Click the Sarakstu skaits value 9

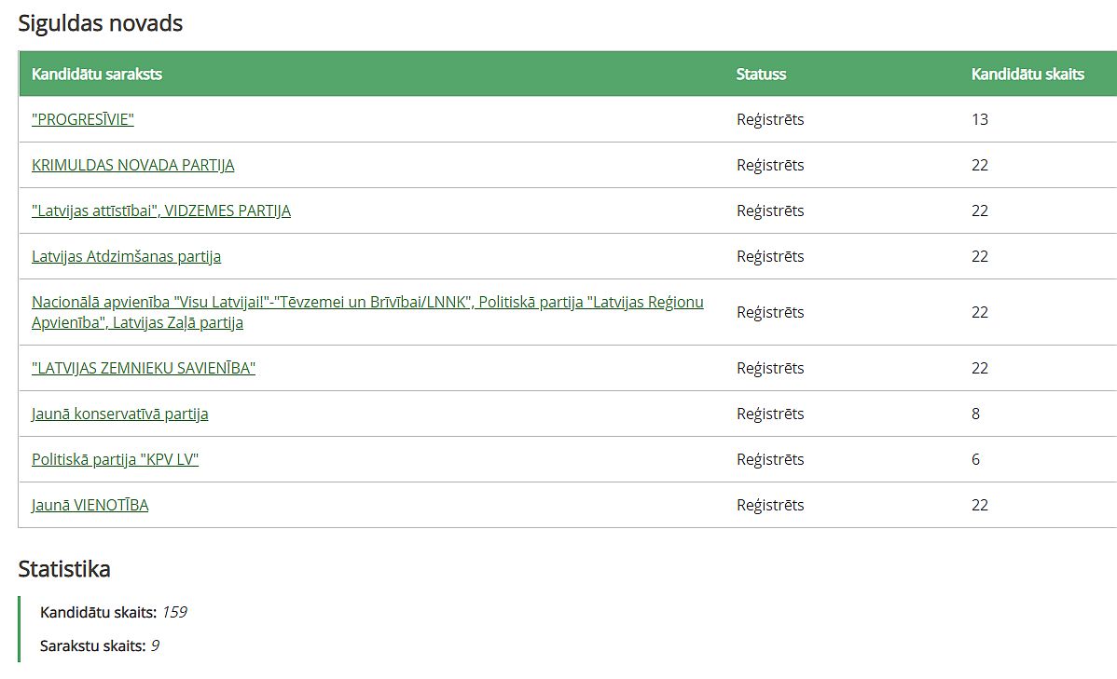click(155, 645)
